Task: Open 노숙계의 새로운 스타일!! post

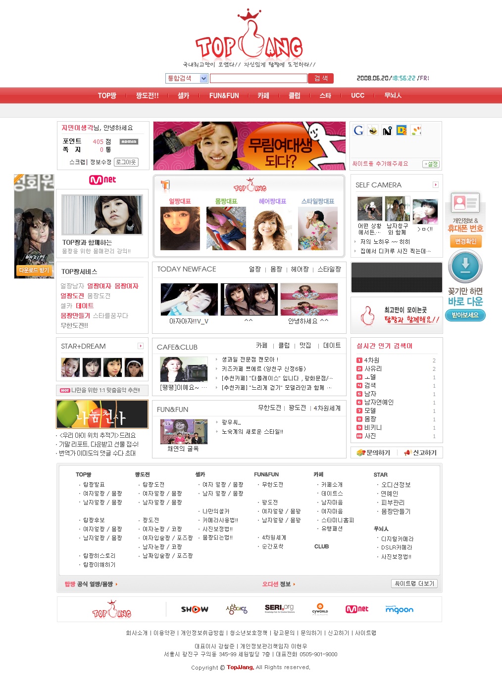Action: [252, 432]
